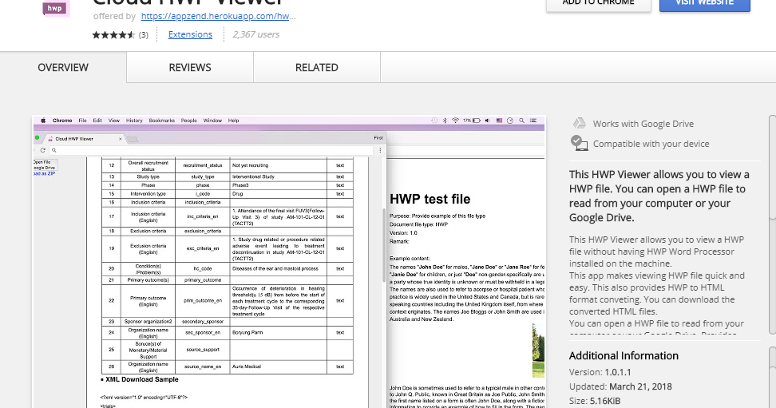776x408 pixels.
Task: Click the description panel scrollbar
Action: point(772,167)
